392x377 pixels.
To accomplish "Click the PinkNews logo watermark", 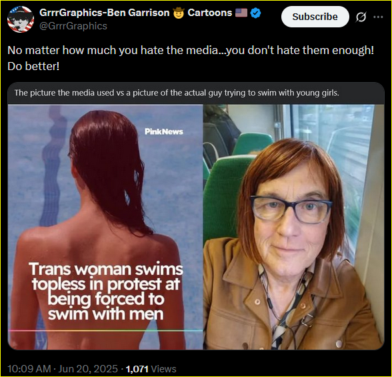I will click(164, 131).
